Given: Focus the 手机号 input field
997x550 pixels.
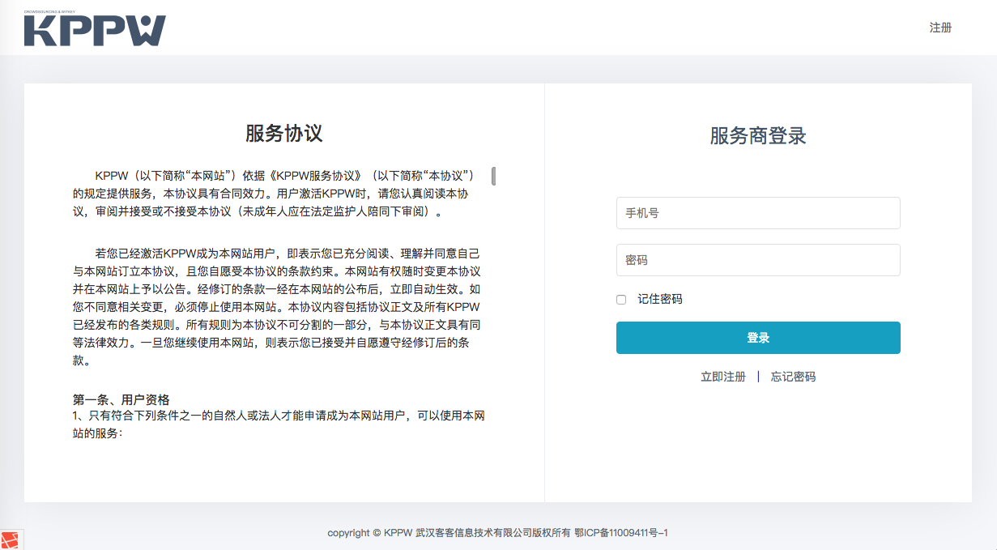Looking at the screenshot, I should [758, 213].
